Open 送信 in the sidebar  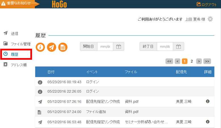14,33
